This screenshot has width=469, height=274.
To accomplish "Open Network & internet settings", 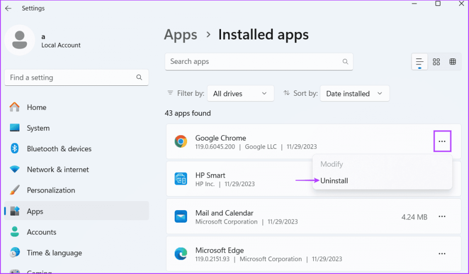I will point(58,170).
